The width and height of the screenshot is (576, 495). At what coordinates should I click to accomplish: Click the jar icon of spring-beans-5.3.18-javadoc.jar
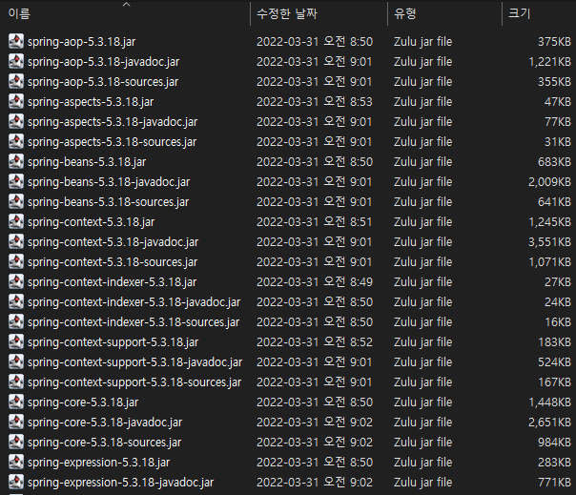(x=16, y=181)
